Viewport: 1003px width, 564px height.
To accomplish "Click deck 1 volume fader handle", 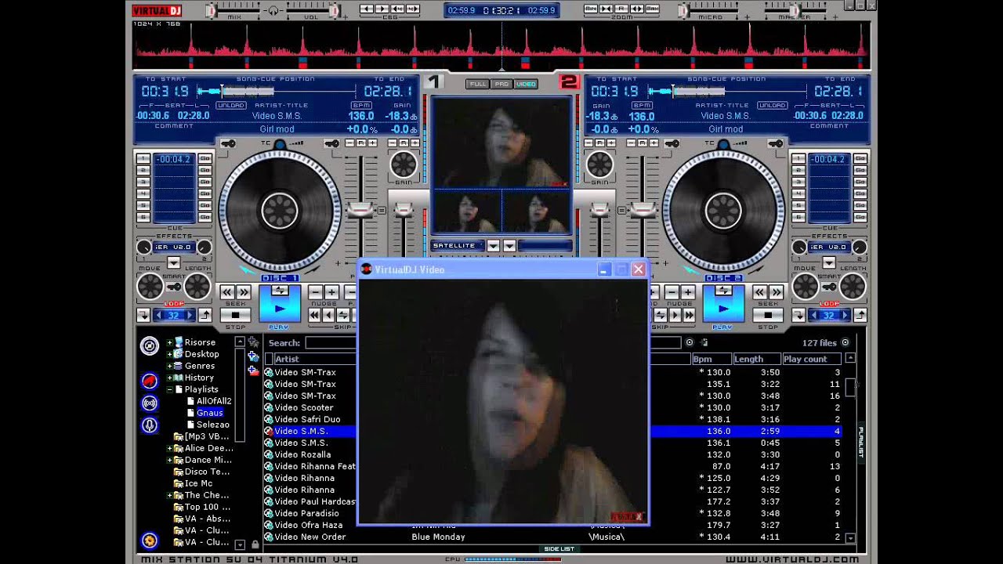I will click(403, 210).
